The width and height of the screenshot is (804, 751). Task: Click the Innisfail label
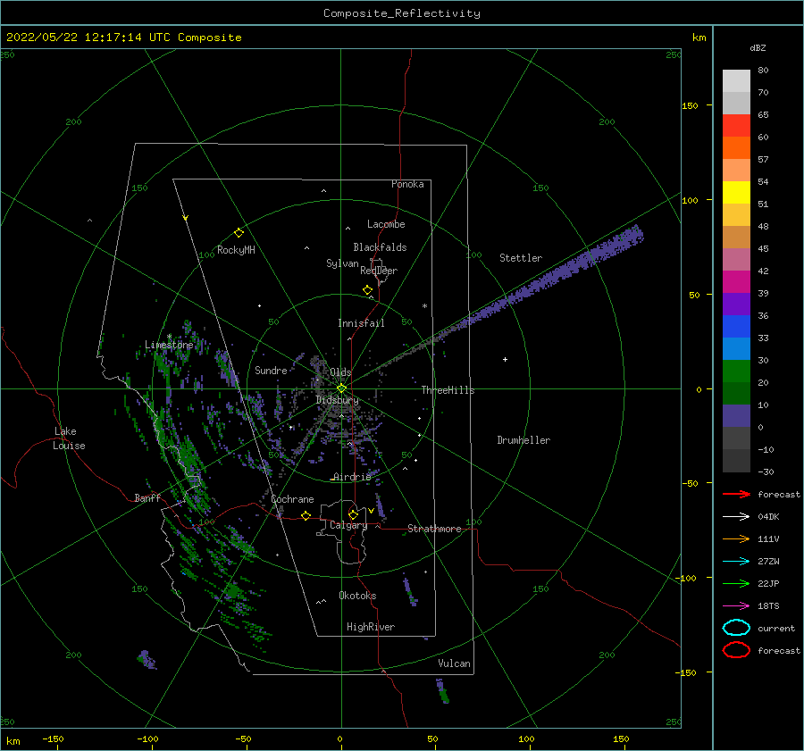361,323
